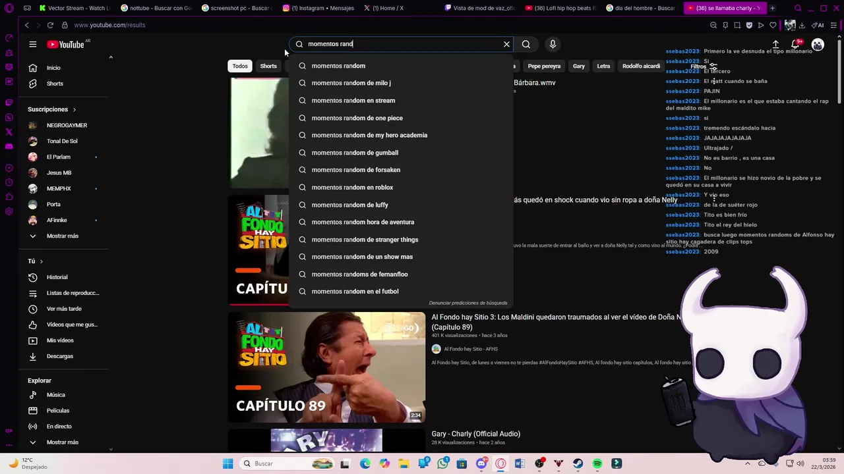Open browser downloads icon in toolbar
Image resolution: width=844 pixels, height=474 pixels.
[802, 25]
